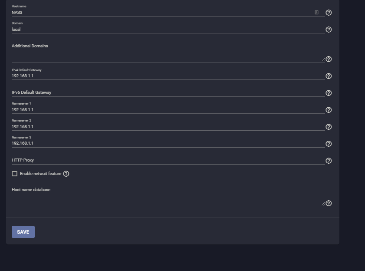Click the Additional Domains text area
The image size is (365, 271).
[165, 57]
